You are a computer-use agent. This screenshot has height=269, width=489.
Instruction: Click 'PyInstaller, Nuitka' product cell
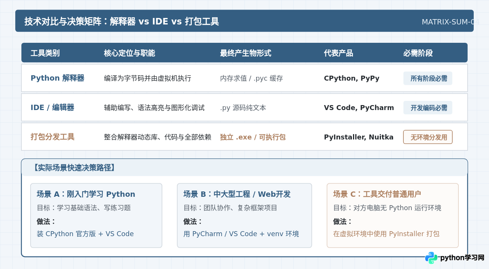click(x=359, y=137)
